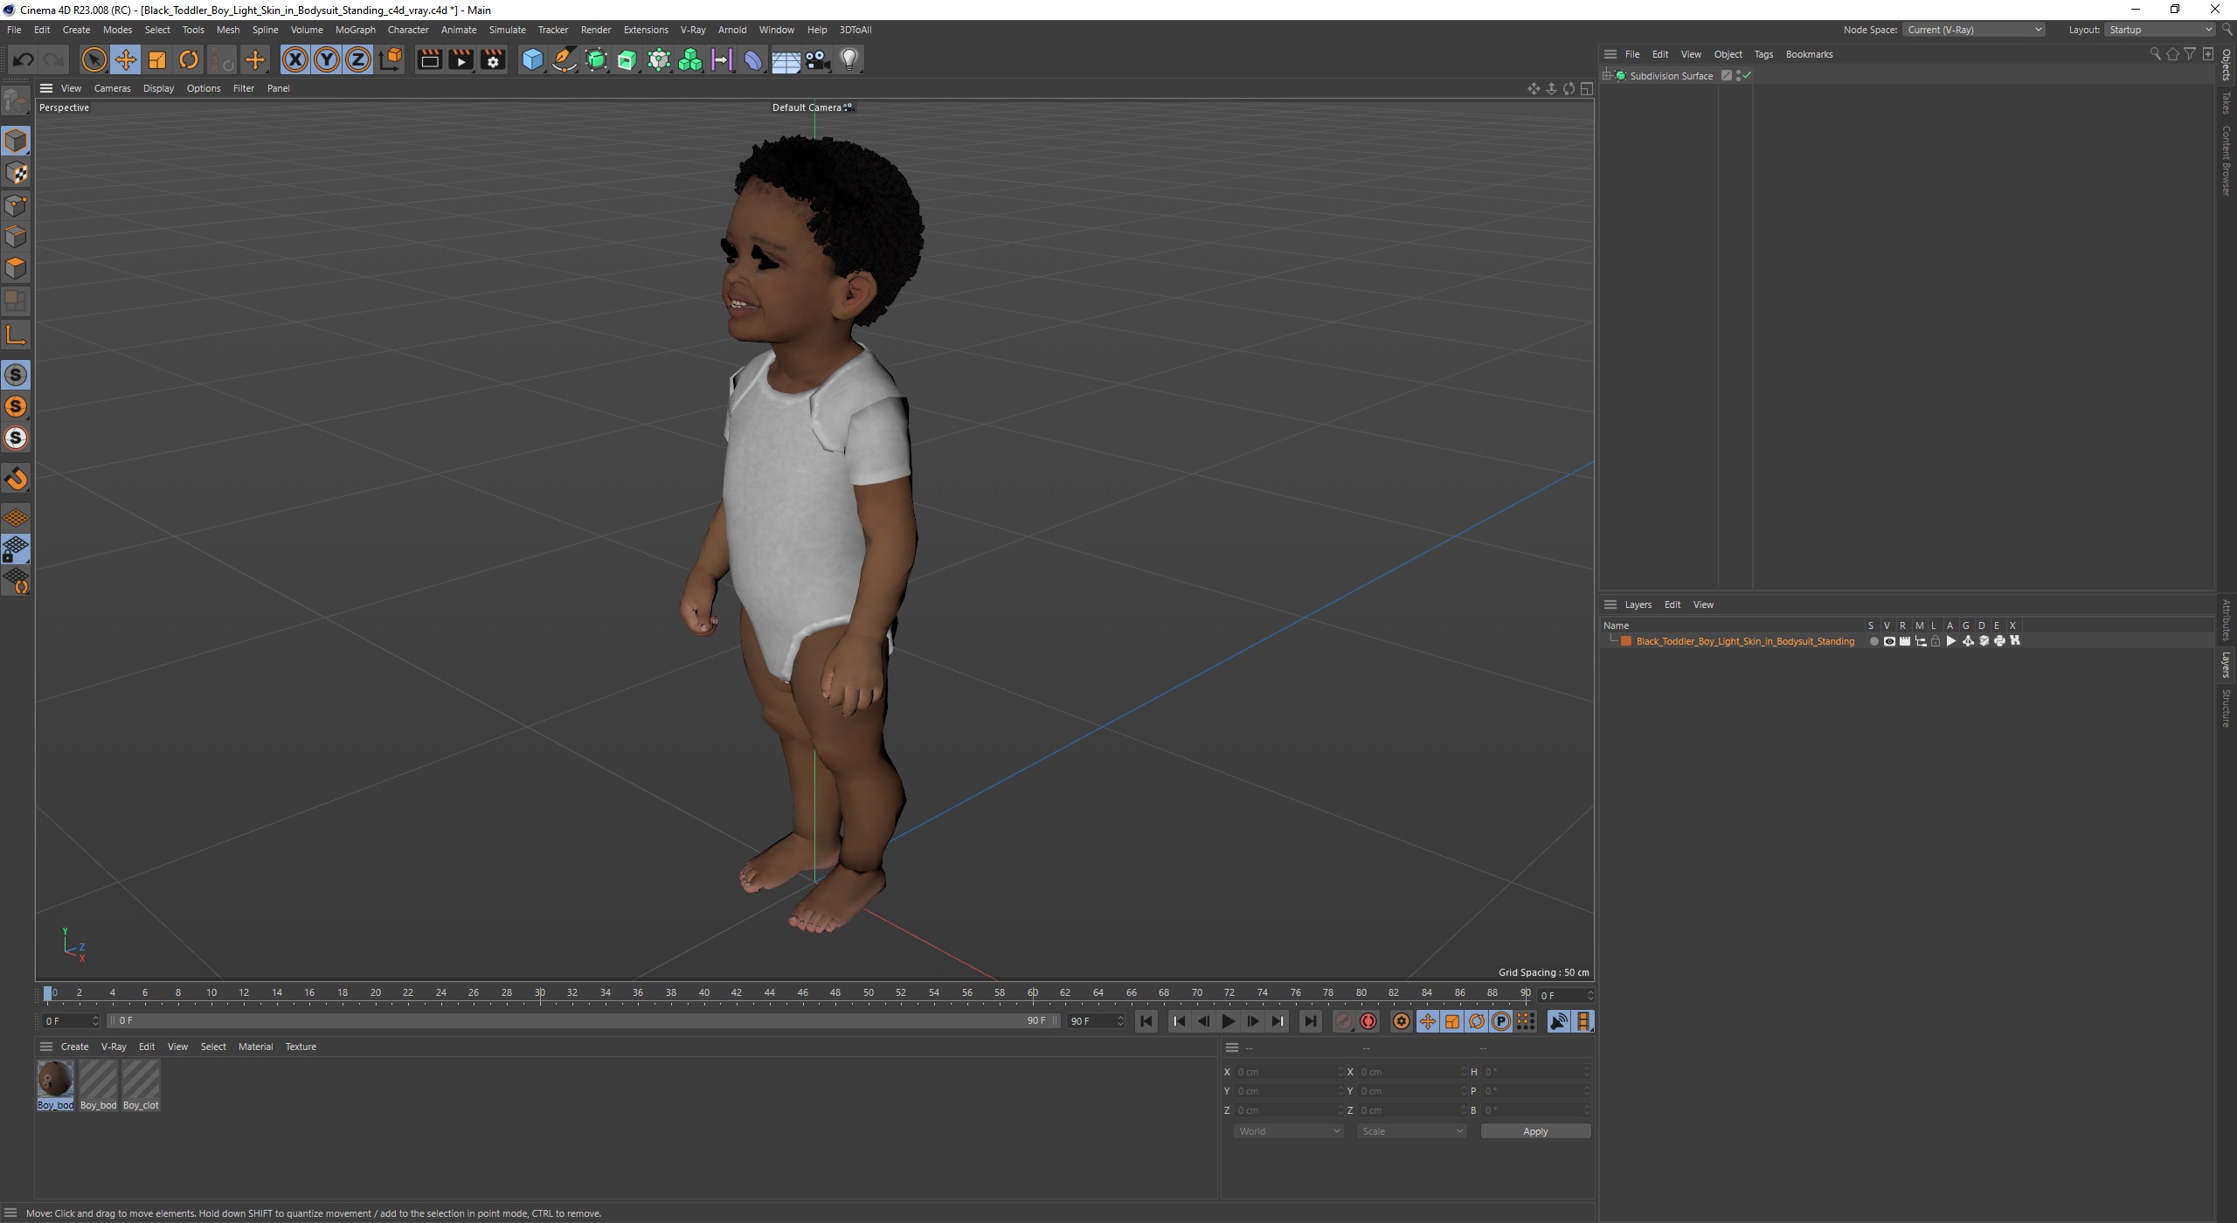Toggle X axis lock
Image resolution: width=2237 pixels, height=1223 pixels.
click(x=294, y=59)
